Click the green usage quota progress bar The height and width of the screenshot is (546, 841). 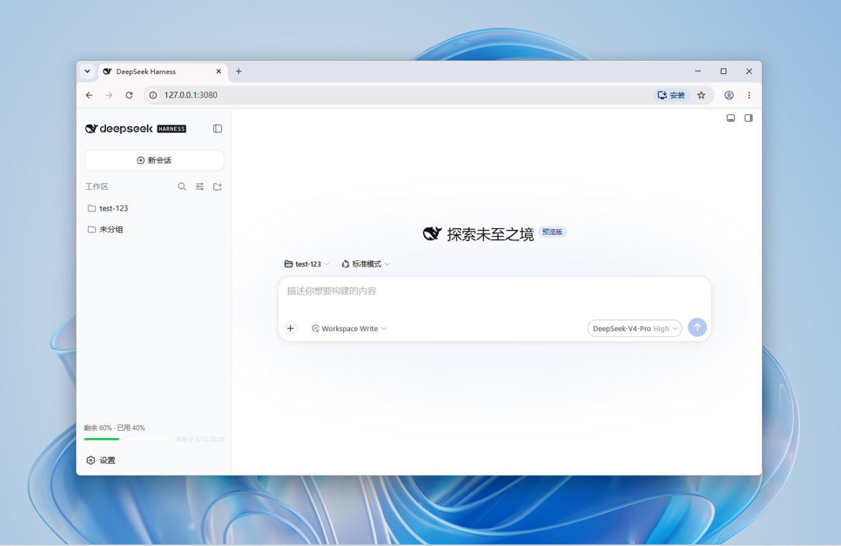128,439
